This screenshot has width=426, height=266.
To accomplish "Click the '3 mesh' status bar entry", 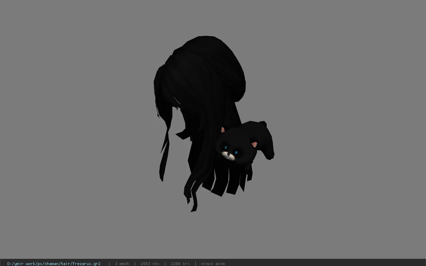I will pos(122,264).
